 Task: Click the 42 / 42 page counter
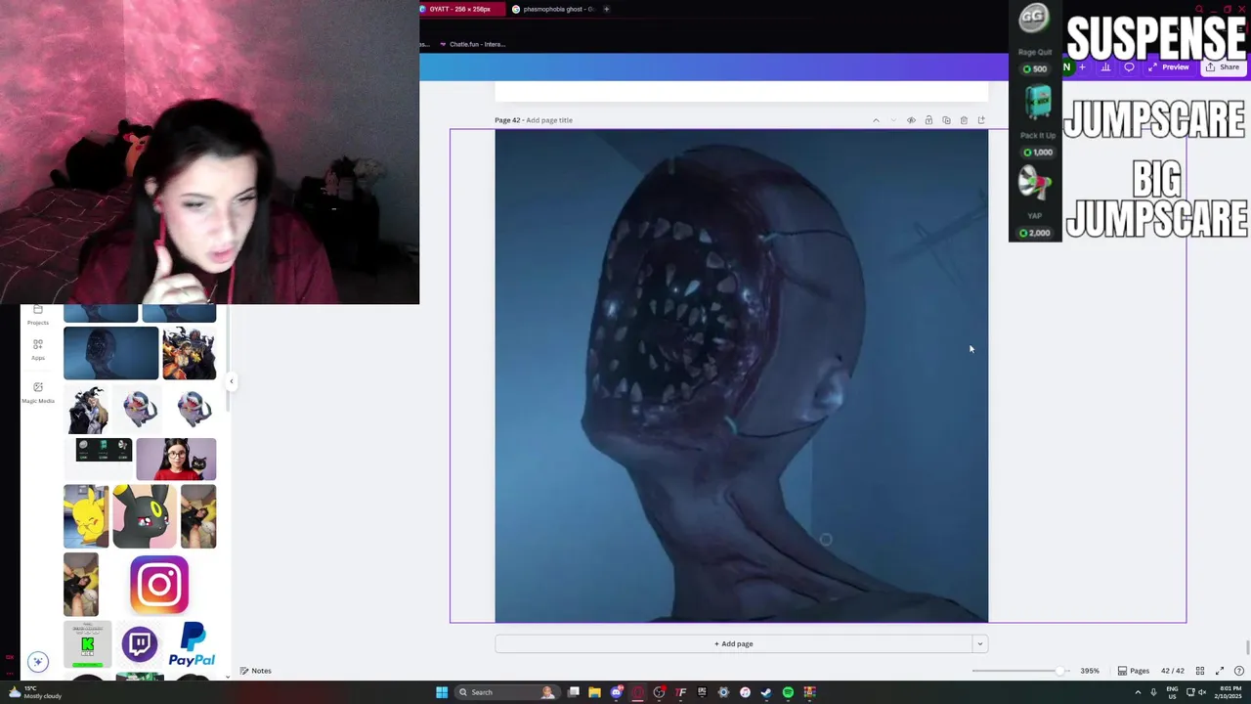pyautogui.click(x=1172, y=671)
